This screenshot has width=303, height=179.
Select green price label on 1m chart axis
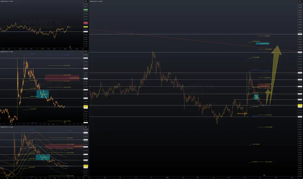(x=86, y=10)
